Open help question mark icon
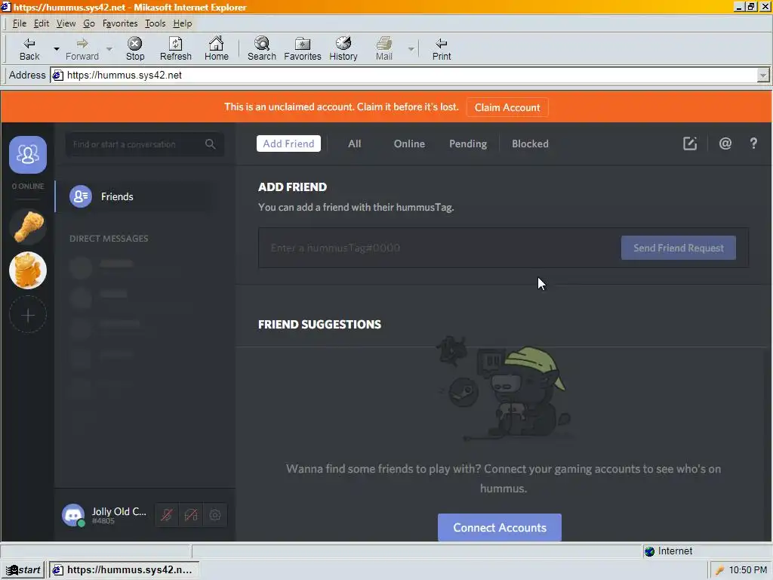 pyautogui.click(x=753, y=143)
